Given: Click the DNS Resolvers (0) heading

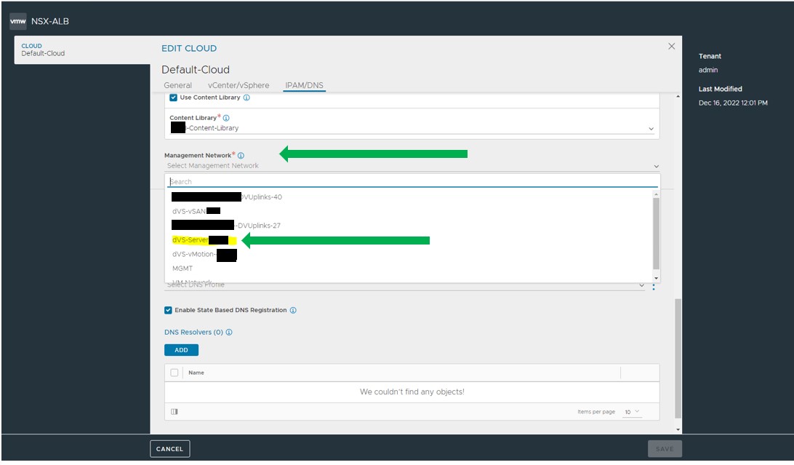Looking at the screenshot, I should 193,333.
